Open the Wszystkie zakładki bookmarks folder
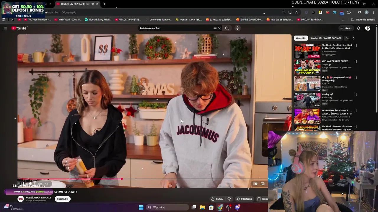This screenshot has width=378, height=212. point(363,20)
